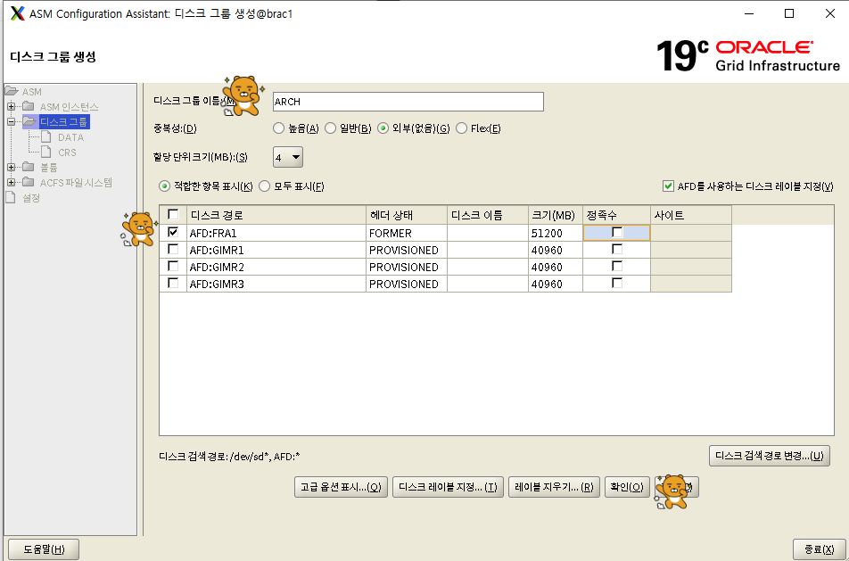Image resolution: width=849 pixels, height=561 pixels.
Task: Toggle 정족수 checkbox for AFD:GIMR3 row
Action: click(x=617, y=283)
